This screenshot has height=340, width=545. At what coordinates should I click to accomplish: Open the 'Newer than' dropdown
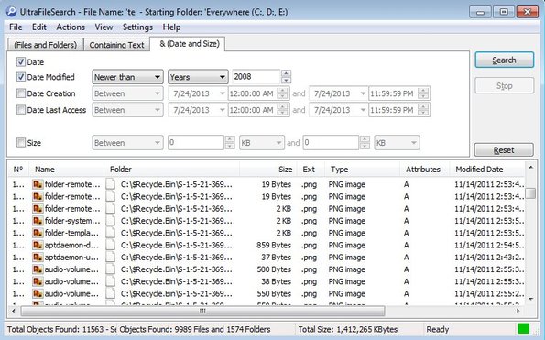click(x=127, y=77)
